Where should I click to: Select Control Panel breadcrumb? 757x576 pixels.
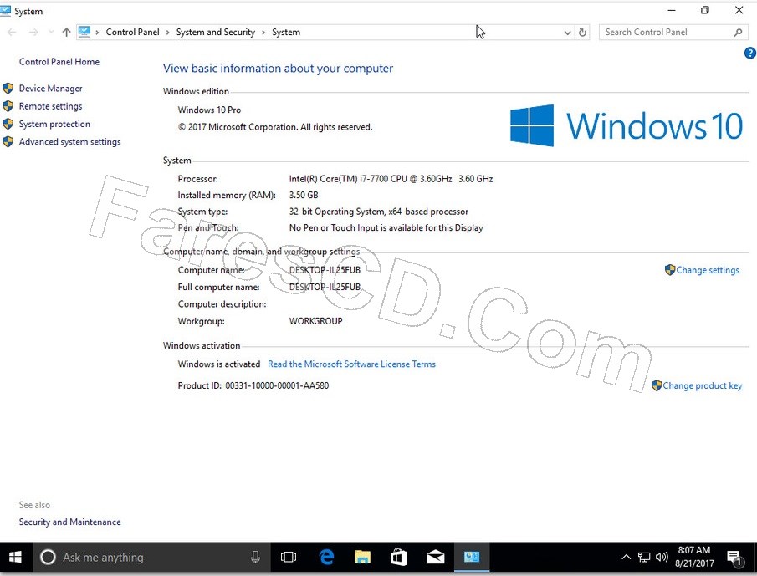[132, 33]
